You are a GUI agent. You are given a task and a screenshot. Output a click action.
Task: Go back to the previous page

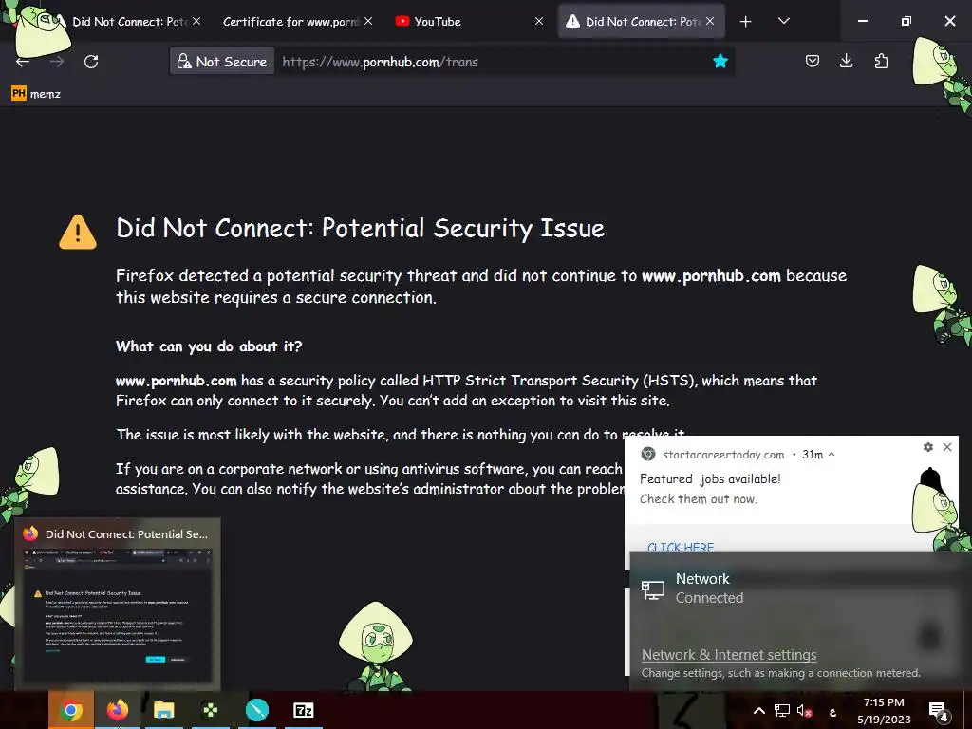(x=23, y=62)
